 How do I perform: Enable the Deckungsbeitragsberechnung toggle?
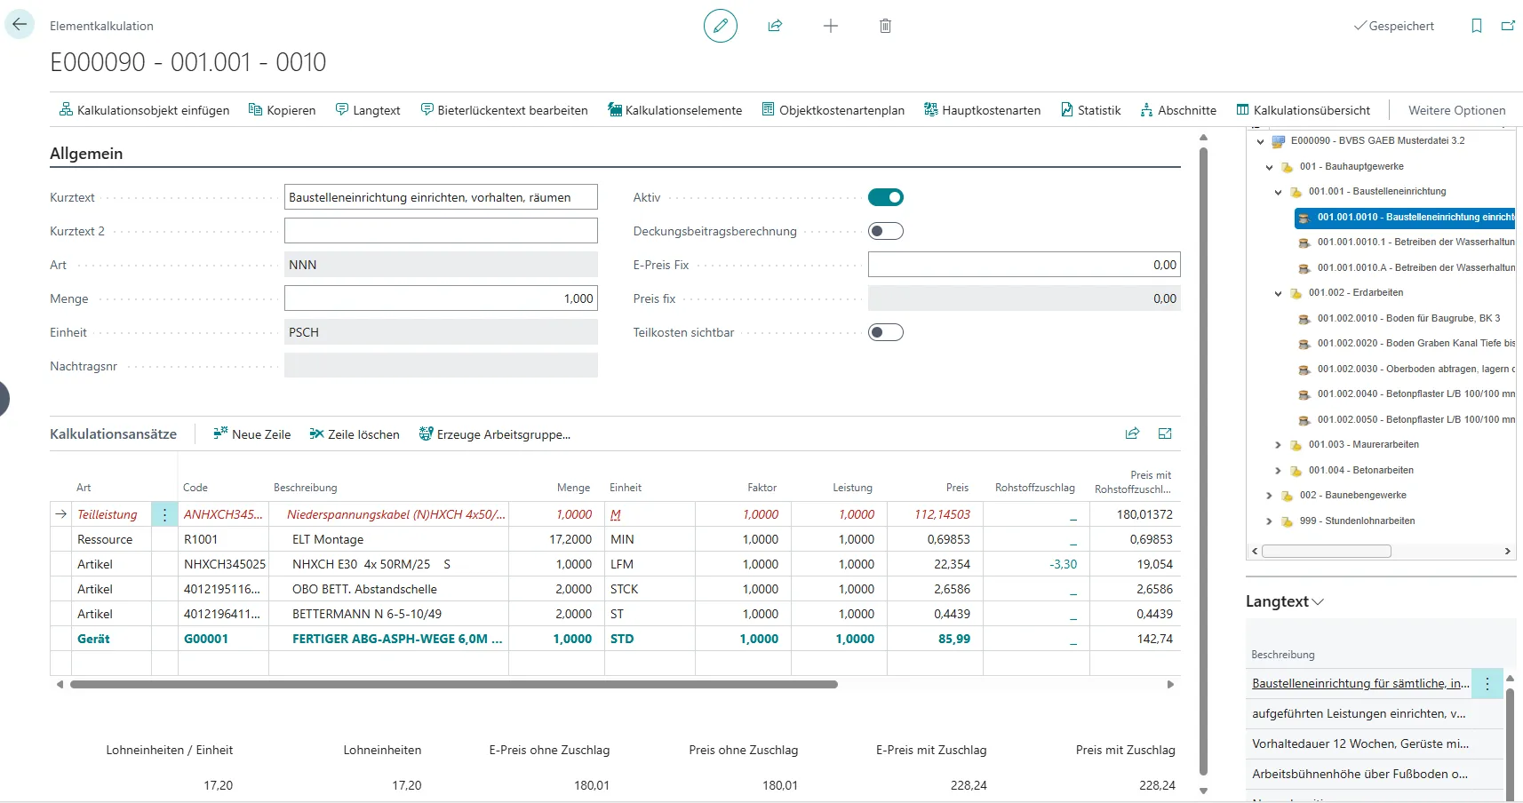[885, 231]
